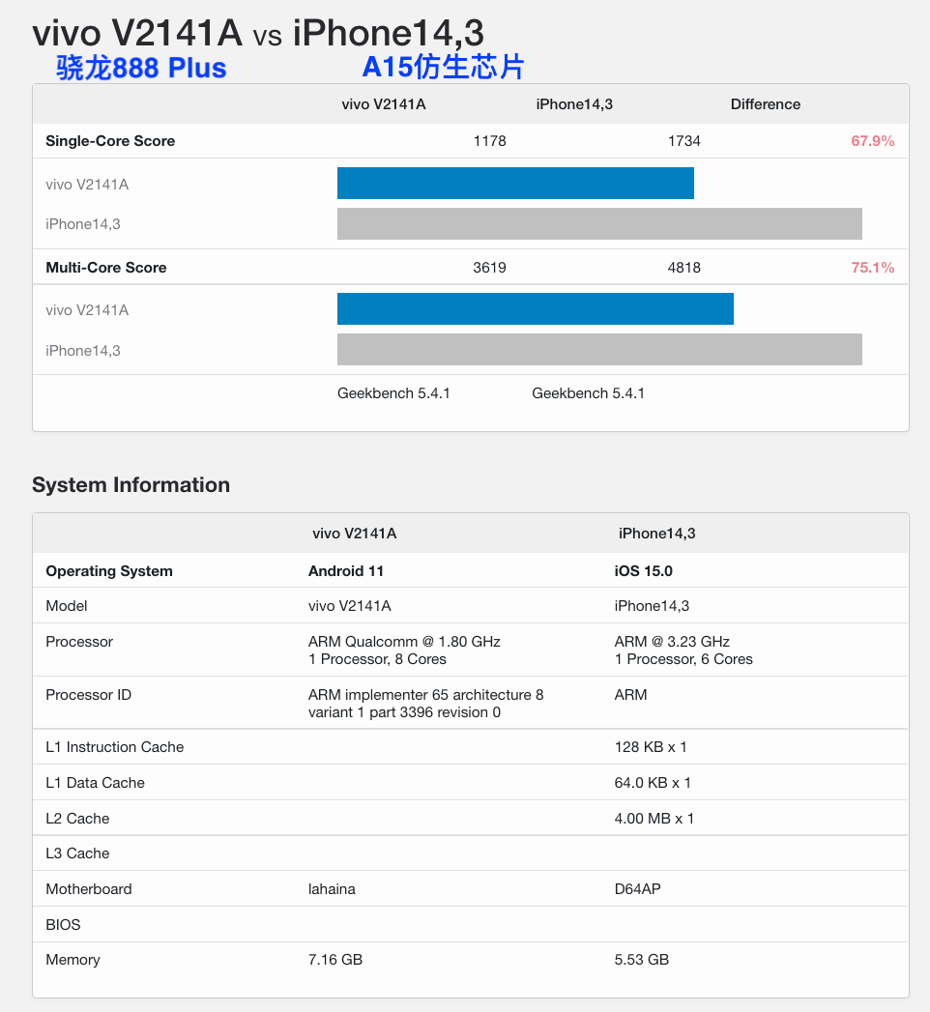Select "vivo V2141A" header in System Information table
The height and width of the screenshot is (1012, 930).
[355, 534]
